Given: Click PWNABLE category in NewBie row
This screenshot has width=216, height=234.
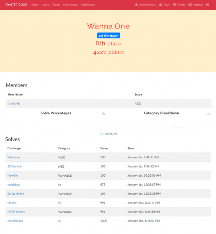Looking at the screenshot, I should click(65, 175).
